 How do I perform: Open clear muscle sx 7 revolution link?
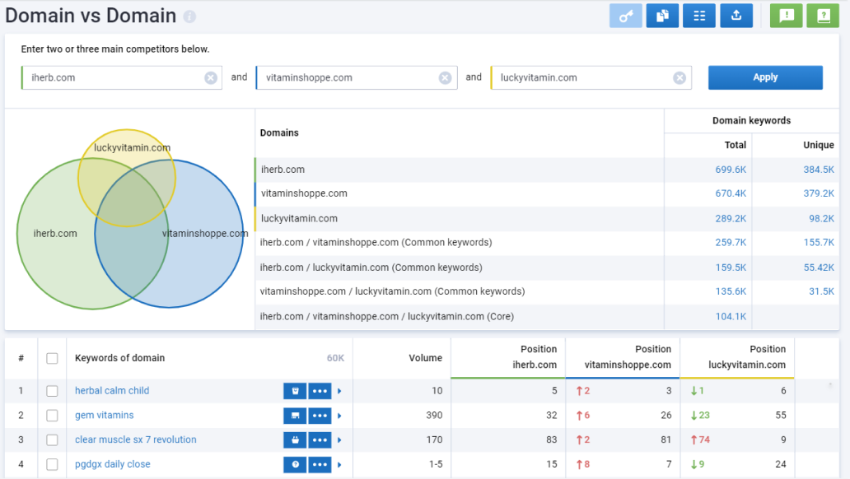click(136, 439)
